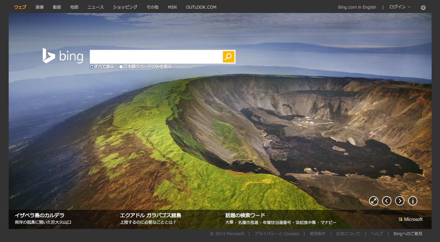The image size is (440, 242).
Task: Open the image info icon
Action: pyautogui.click(x=413, y=201)
